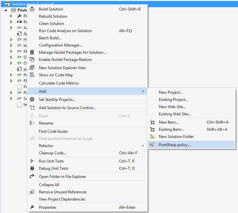Click the New Solution Explorer View icon
Screen dimensions: 238x213
click(x=32, y=68)
